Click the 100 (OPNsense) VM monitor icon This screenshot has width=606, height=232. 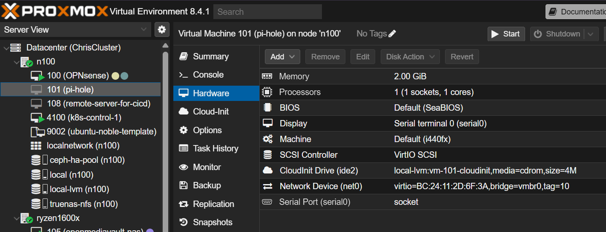click(x=38, y=76)
